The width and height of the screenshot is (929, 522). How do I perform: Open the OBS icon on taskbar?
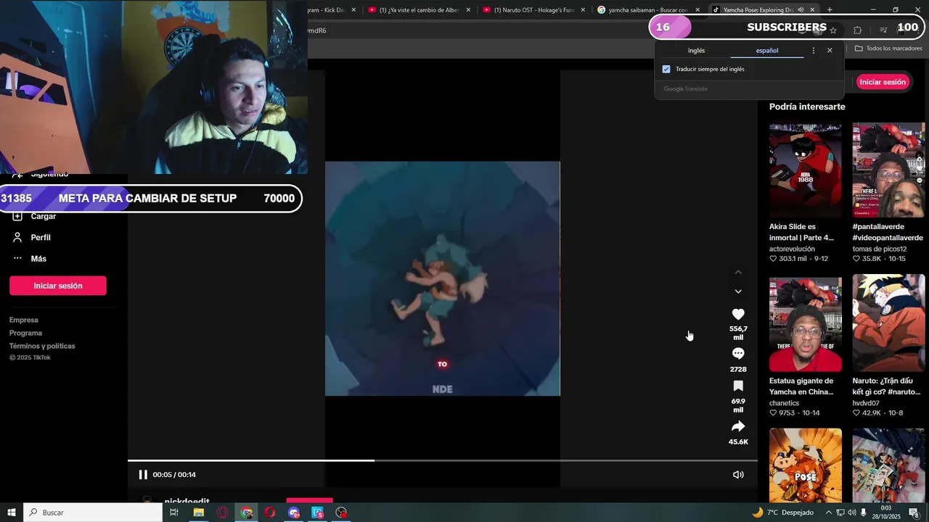coord(342,513)
